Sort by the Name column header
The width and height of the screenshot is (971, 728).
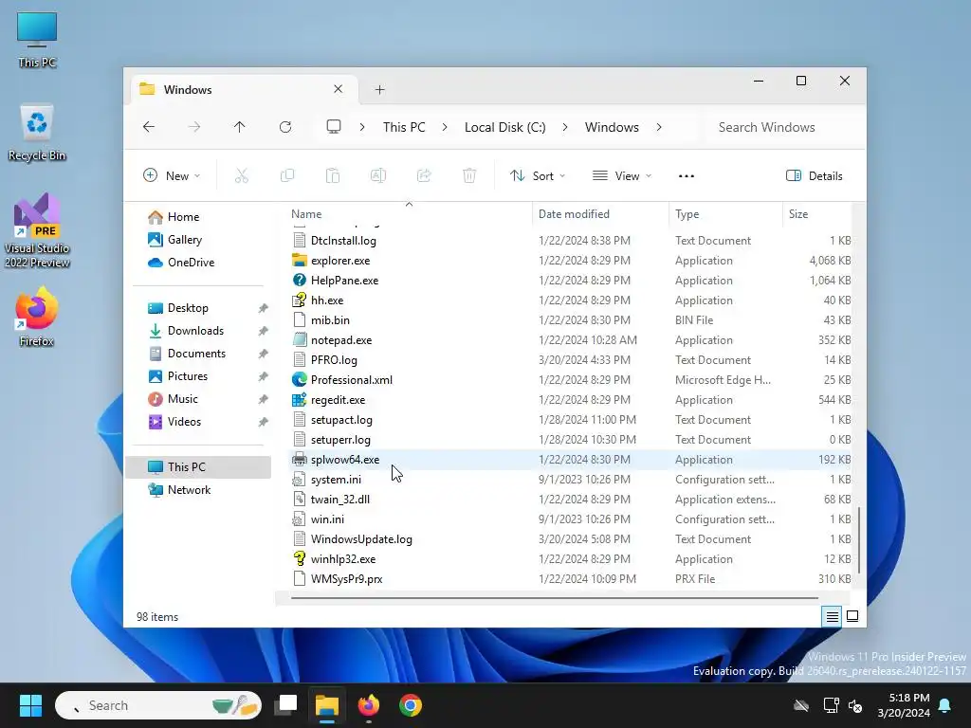pyautogui.click(x=306, y=214)
